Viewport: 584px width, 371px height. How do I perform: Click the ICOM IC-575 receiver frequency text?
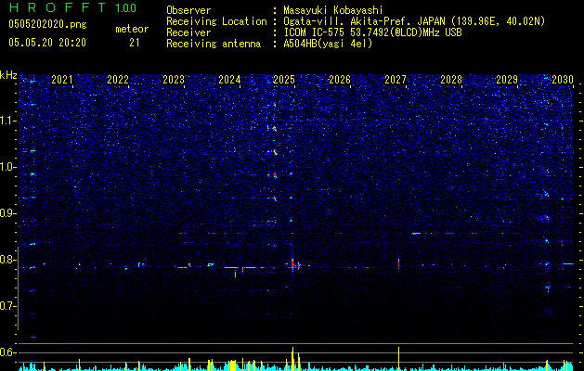click(x=372, y=32)
